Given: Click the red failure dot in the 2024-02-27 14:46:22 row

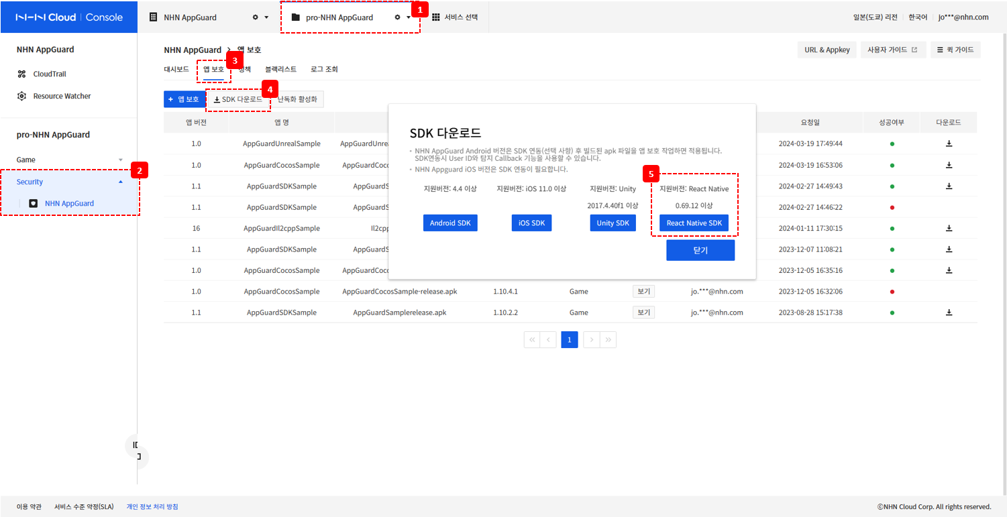Looking at the screenshot, I should (x=892, y=207).
